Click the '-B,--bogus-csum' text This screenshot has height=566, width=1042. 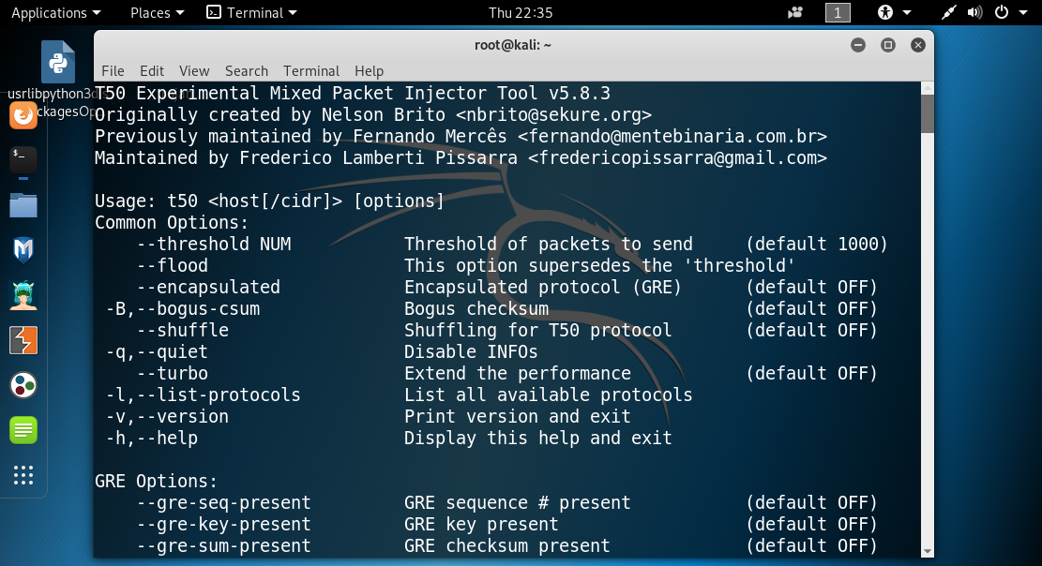point(183,309)
